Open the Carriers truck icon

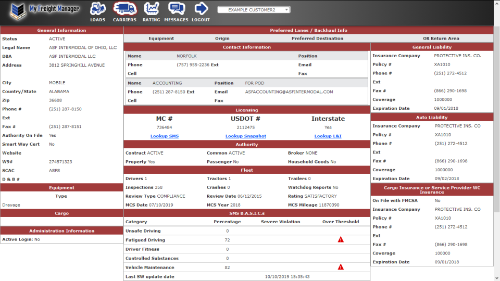pyautogui.click(x=124, y=12)
